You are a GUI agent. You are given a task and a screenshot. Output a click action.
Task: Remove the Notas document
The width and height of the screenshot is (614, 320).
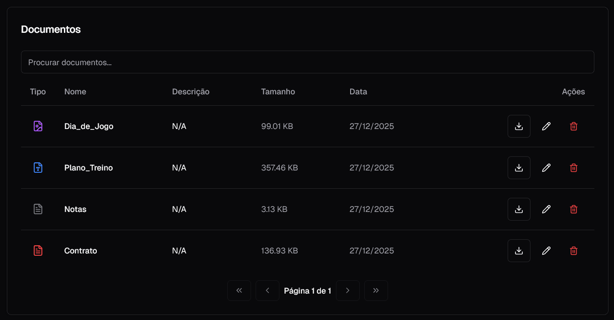point(574,209)
